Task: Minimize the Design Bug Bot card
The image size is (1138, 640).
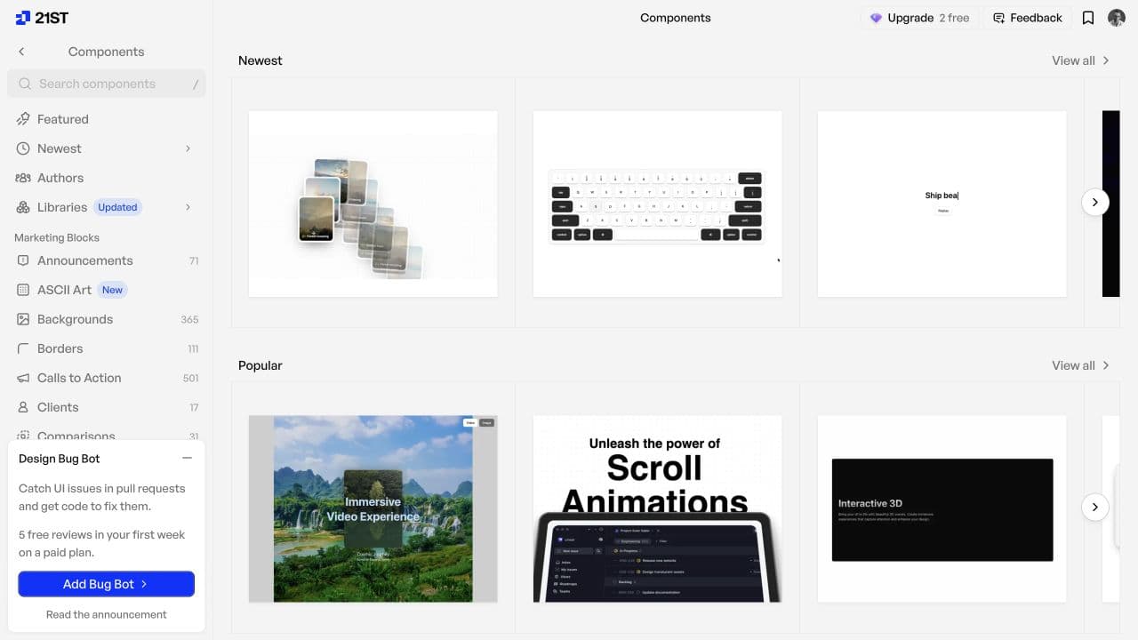Action: pyautogui.click(x=187, y=459)
